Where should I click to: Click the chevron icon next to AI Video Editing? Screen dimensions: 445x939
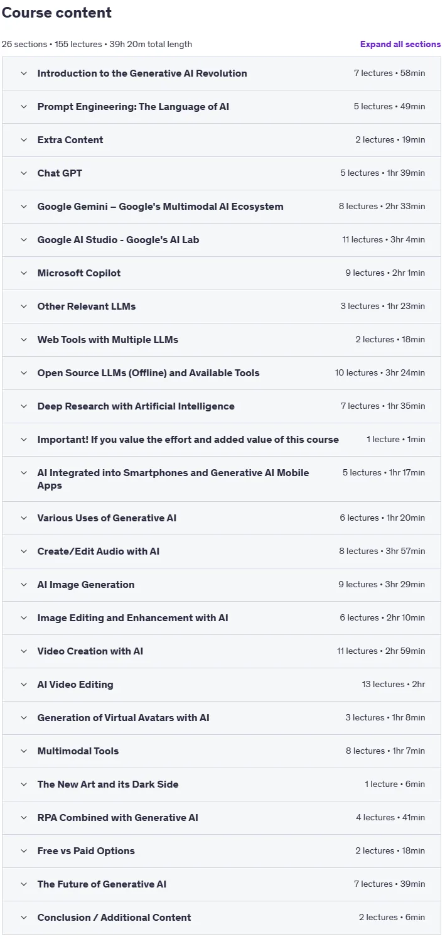coord(24,685)
